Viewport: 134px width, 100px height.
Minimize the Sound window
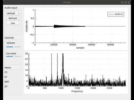point(122,2)
